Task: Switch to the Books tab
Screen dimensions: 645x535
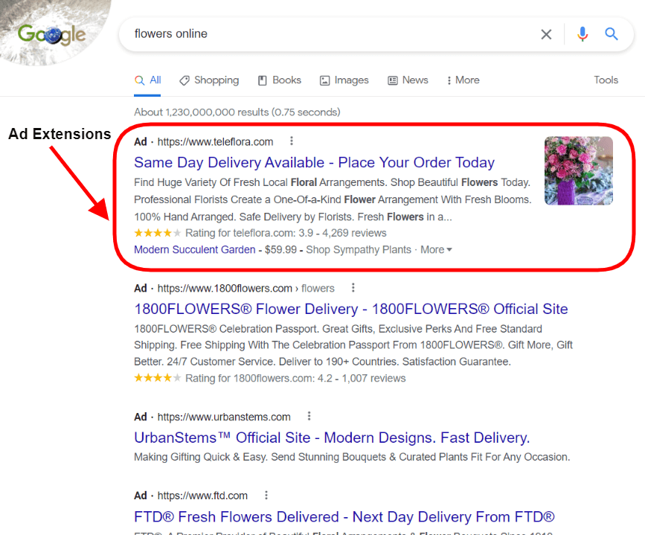Action: coord(279,80)
